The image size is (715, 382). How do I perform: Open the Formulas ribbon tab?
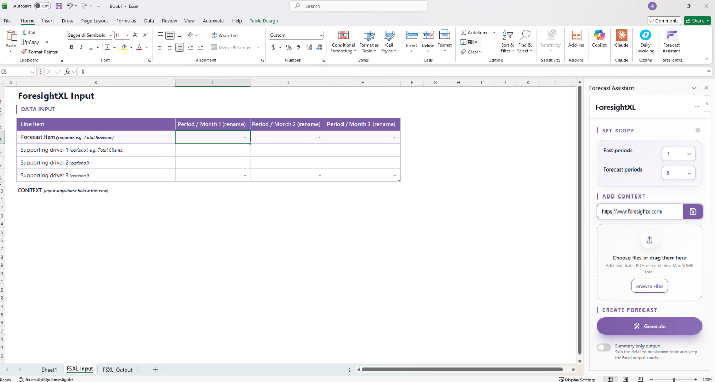point(126,21)
